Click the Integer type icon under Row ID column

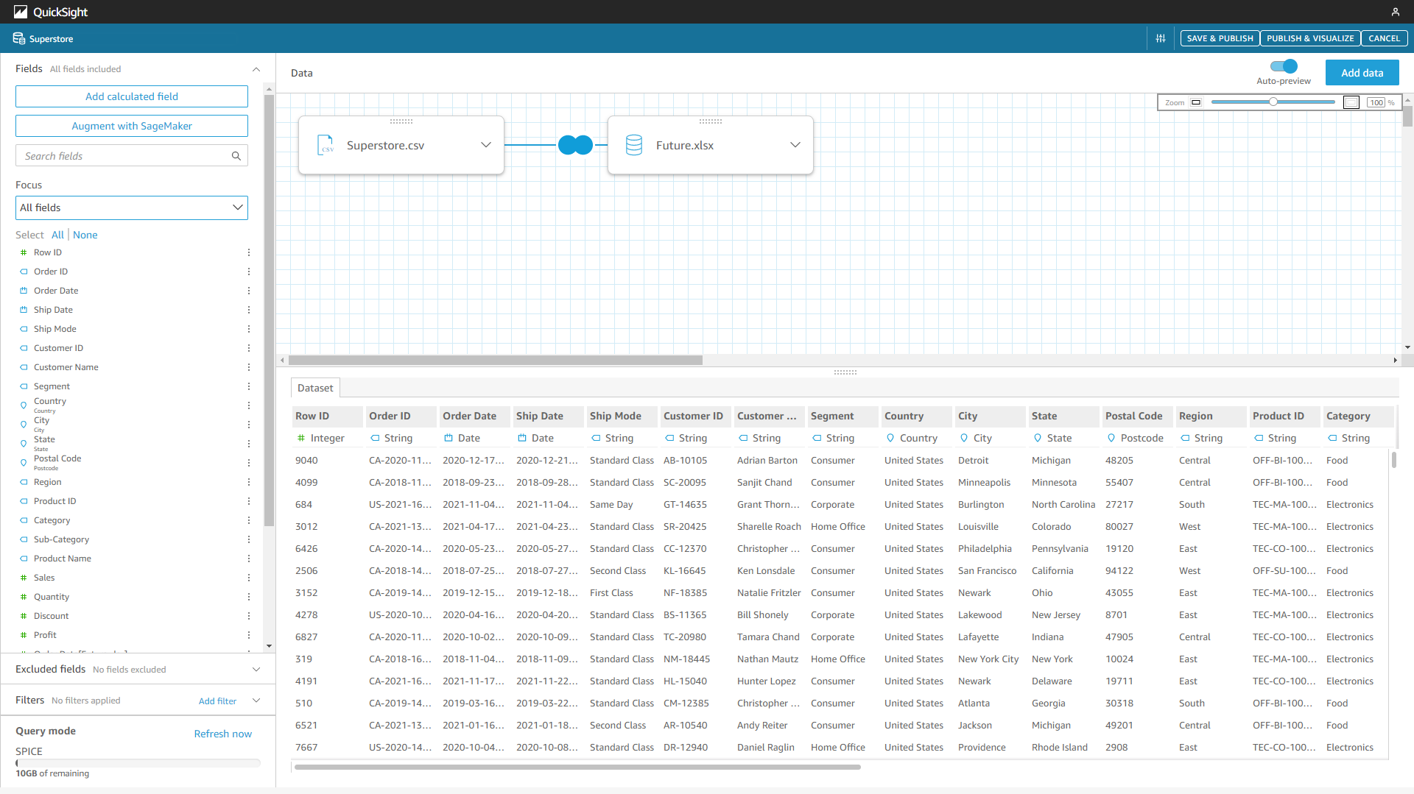click(300, 438)
